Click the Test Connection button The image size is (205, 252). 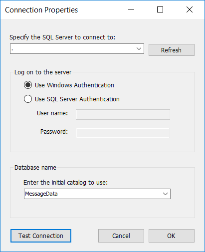41,236
